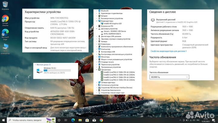The width and height of the screenshot is (218, 123).
Task: Select 'Программные устройства' tree row
Action: [111, 67]
